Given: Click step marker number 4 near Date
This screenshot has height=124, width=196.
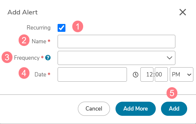Looking at the screenshot, I should [24, 73].
